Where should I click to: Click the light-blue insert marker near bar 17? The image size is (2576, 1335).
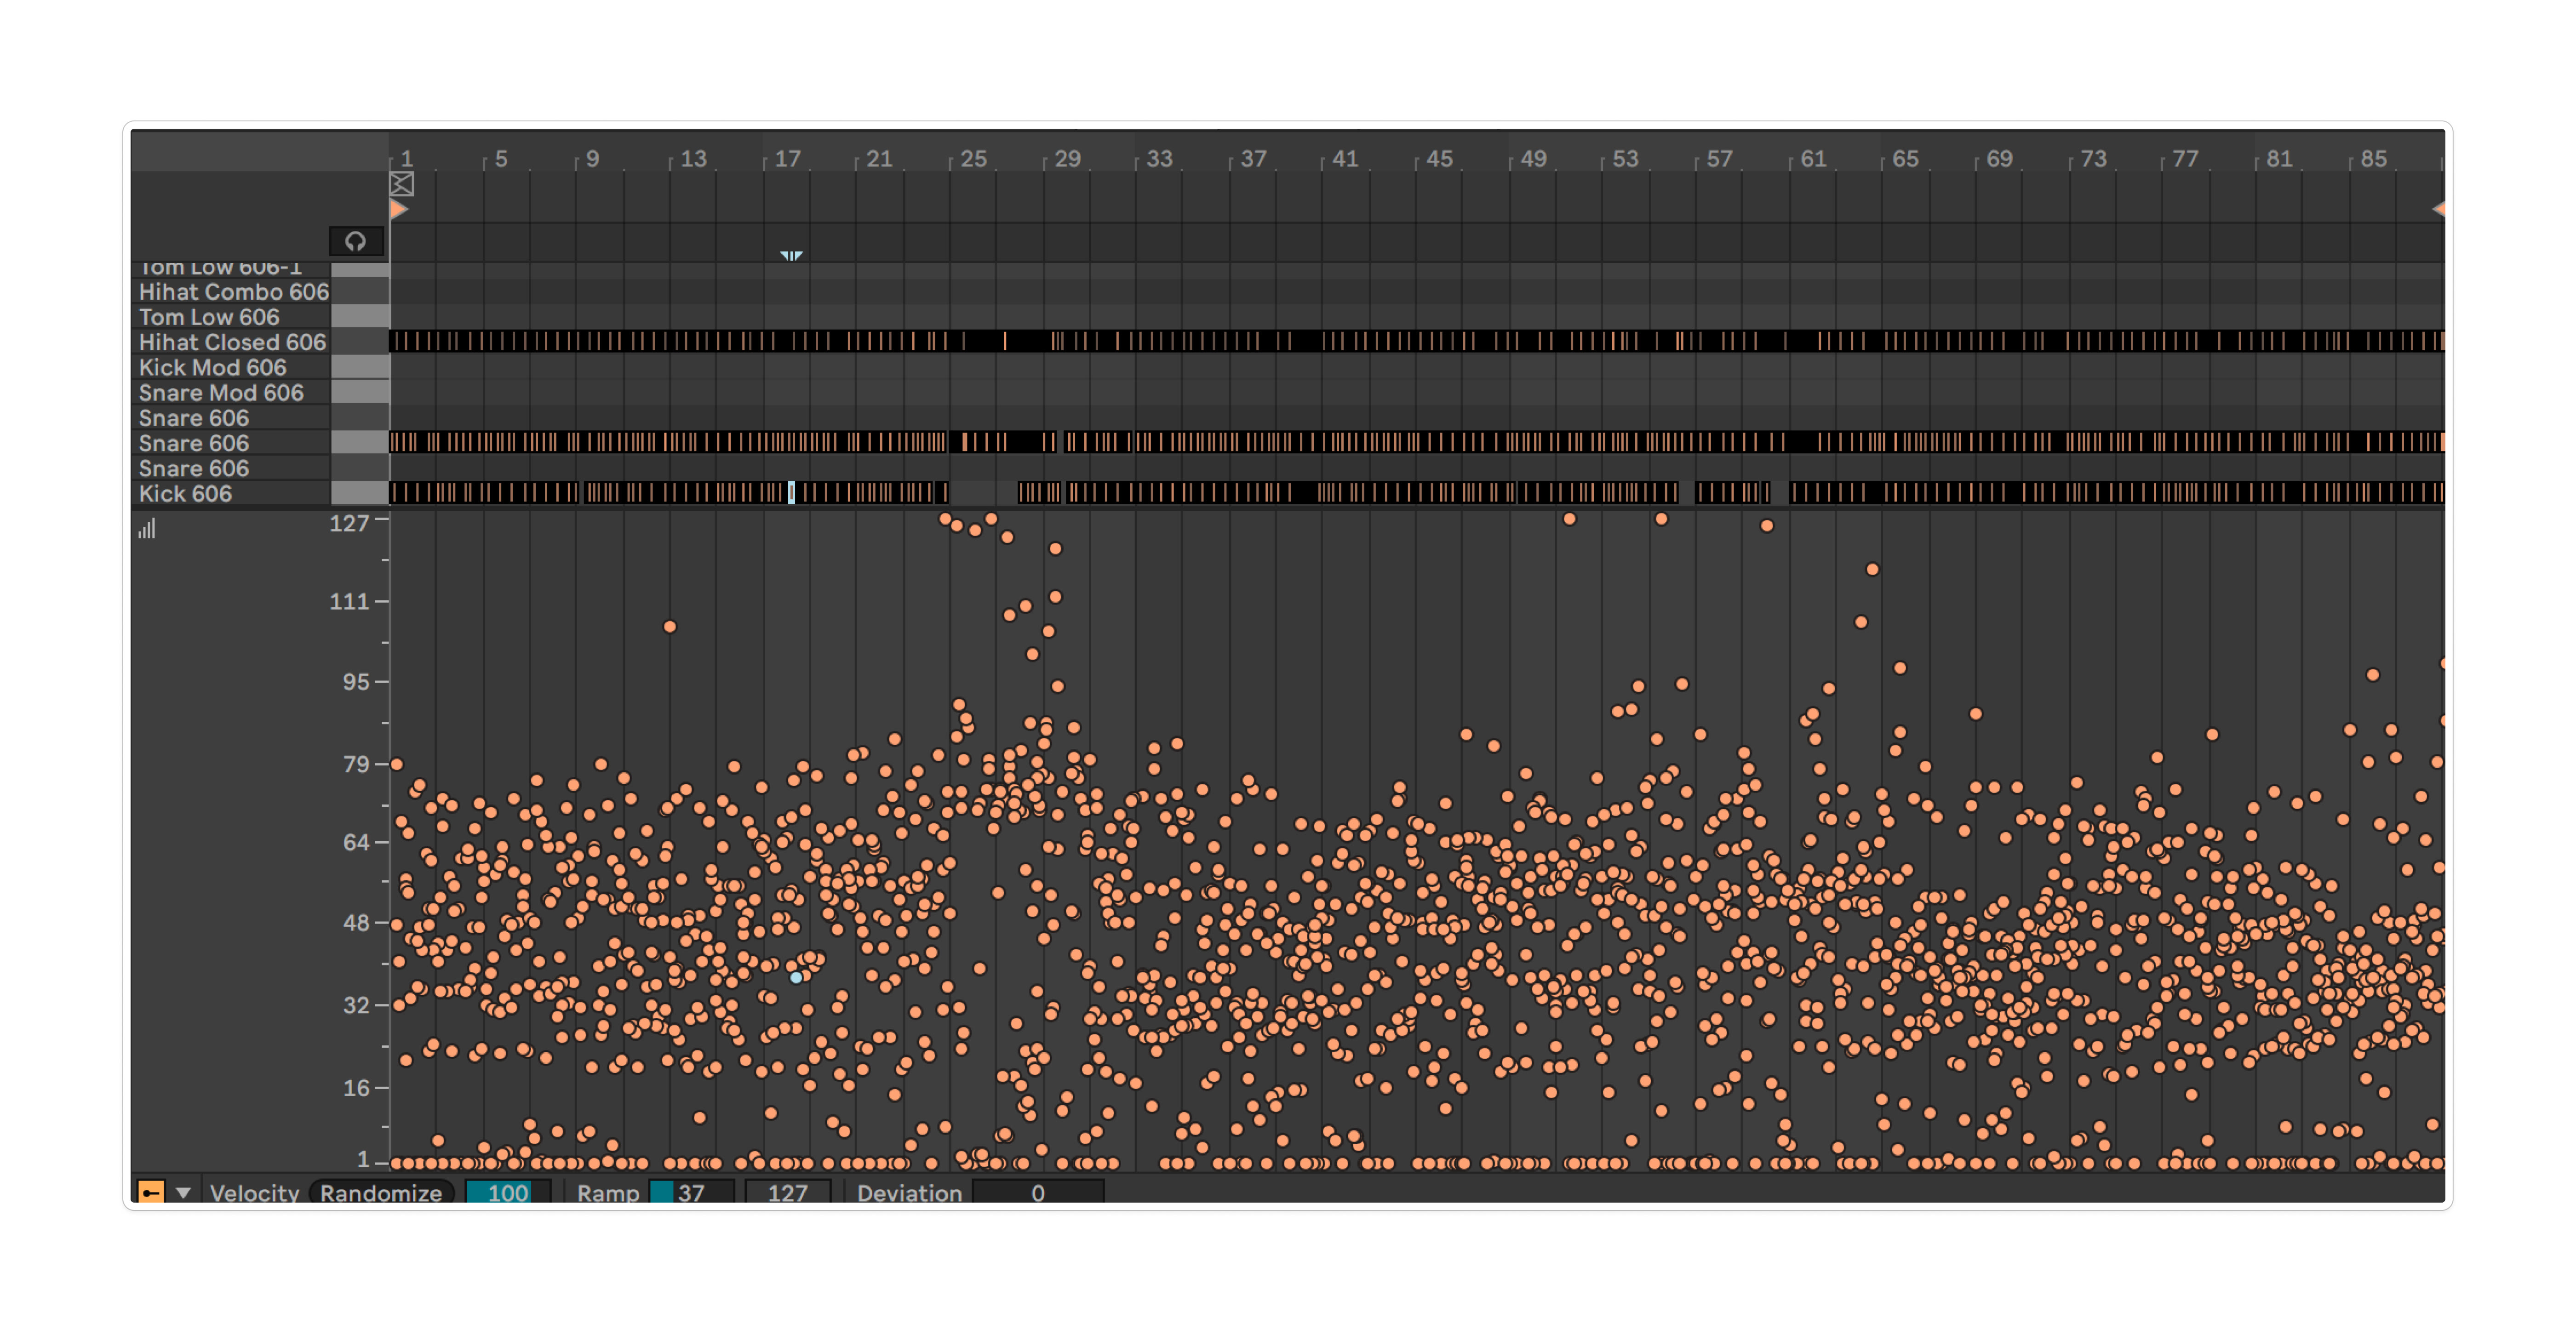[791, 255]
